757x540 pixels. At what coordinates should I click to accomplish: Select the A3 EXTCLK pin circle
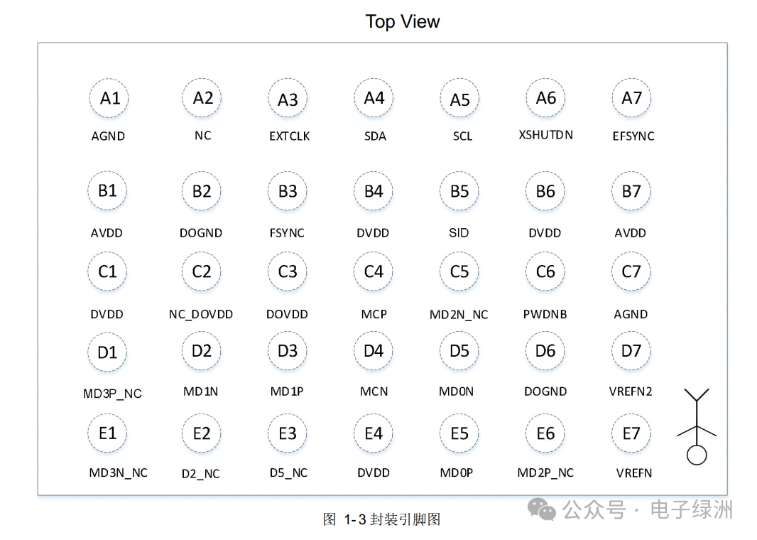point(288,99)
